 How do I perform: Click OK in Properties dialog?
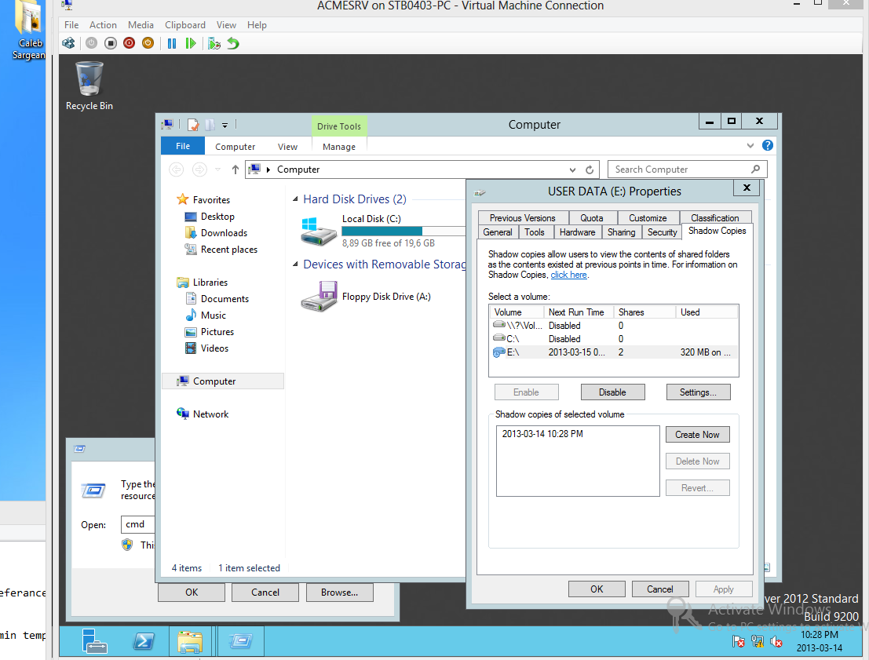(597, 589)
